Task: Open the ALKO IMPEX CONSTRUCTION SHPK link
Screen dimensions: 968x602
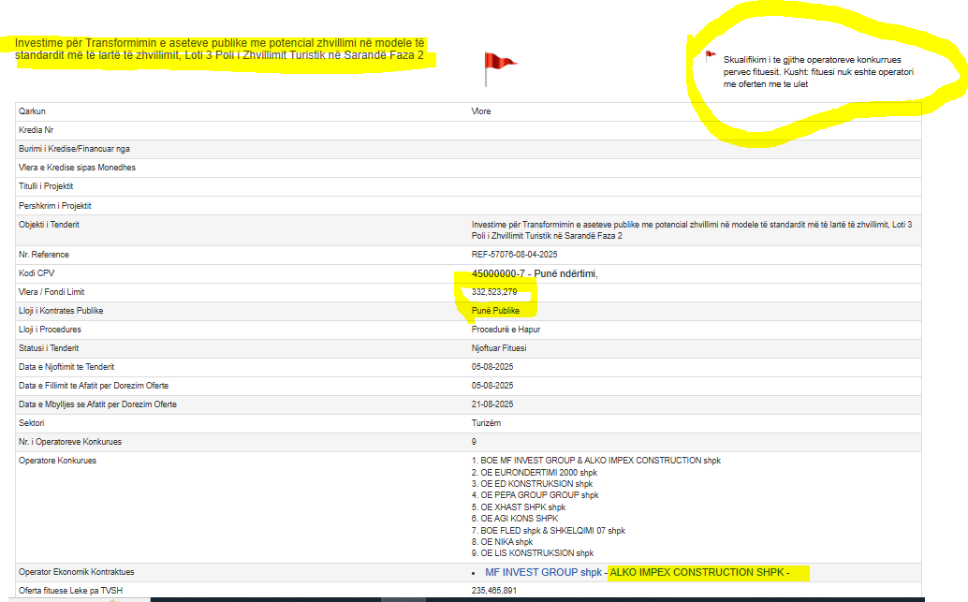Action: tap(697, 572)
